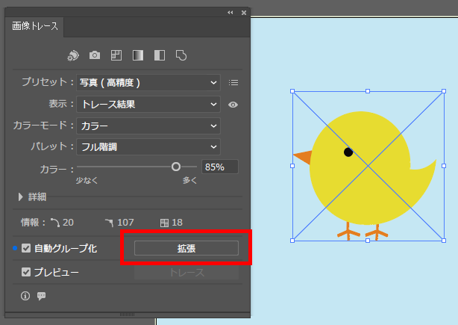458x325 pixels.
Task: Apply the Outline preset icon
Action: [x=181, y=55]
